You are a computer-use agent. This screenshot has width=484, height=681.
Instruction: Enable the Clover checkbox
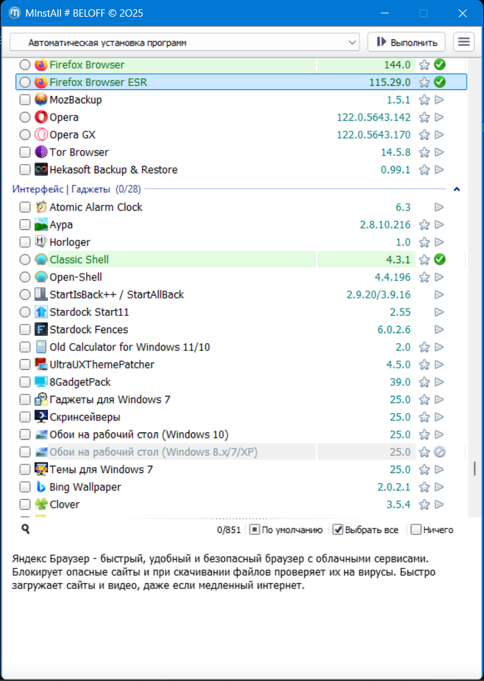[x=25, y=504]
